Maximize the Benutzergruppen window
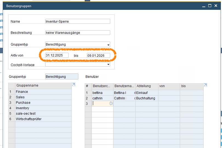The image size is (222, 148). point(210,6)
